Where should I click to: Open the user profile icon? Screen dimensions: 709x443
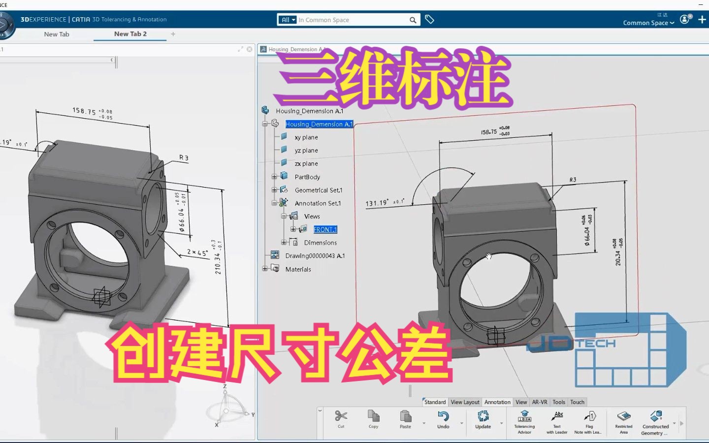[x=684, y=19]
